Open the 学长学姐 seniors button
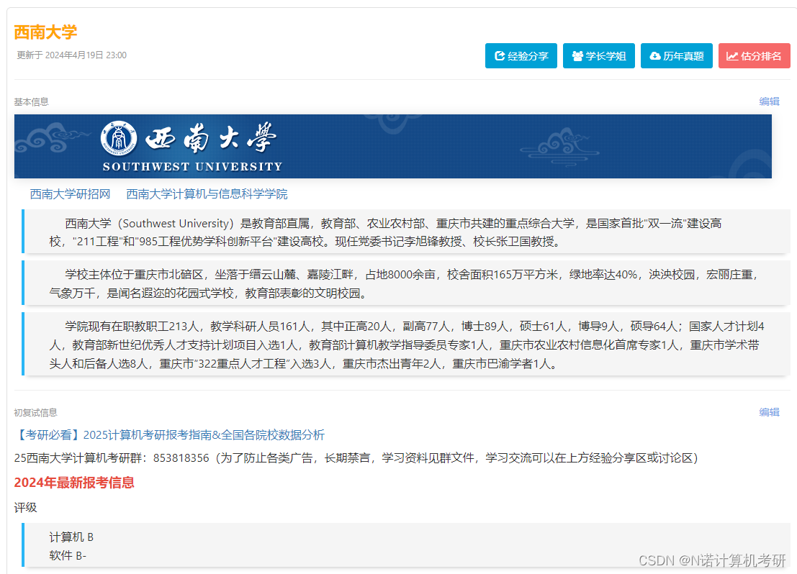This screenshot has height=574, width=797. coord(599,56)
